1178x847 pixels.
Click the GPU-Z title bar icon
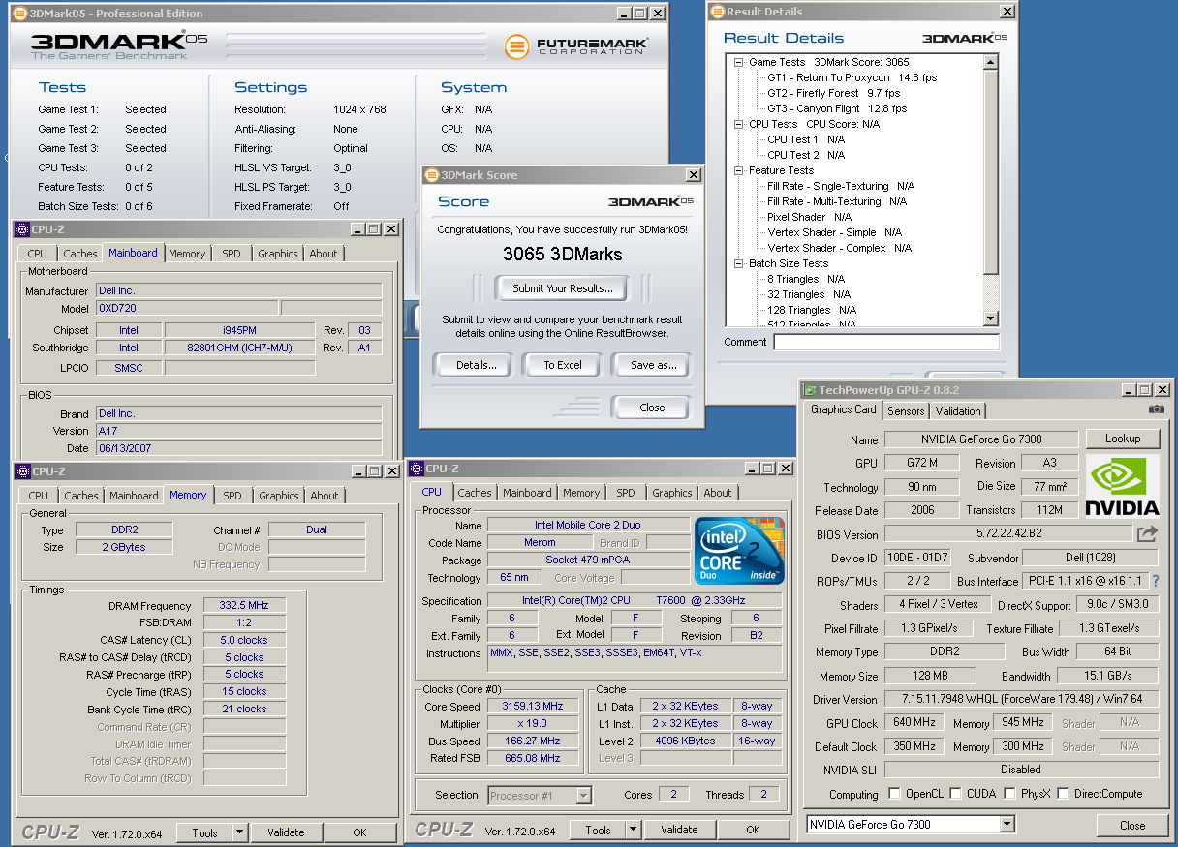point(811,389)
